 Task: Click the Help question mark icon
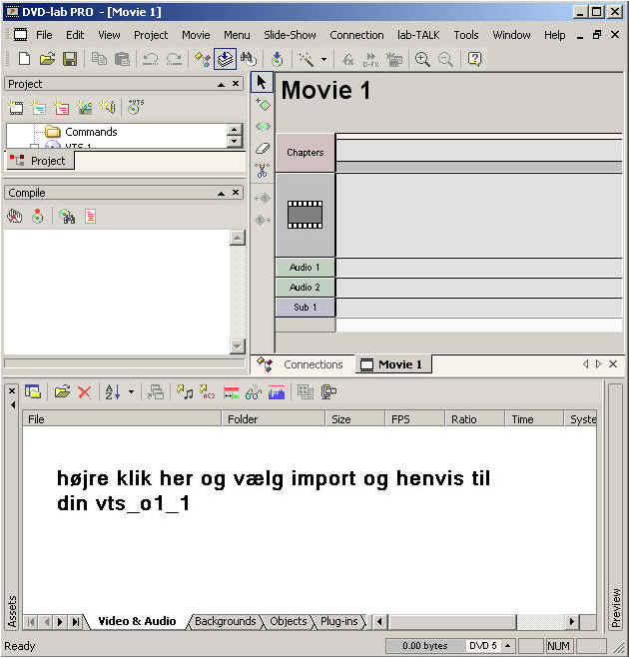pyautogui.click(x=474, y=58)
